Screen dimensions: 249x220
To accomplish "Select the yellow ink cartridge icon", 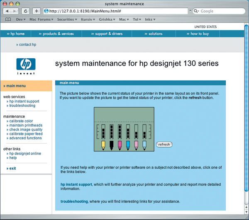I will [x=103, y=146].
